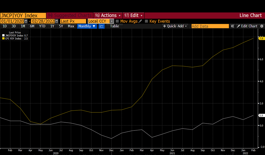
Task: Open the 97) Edit menu
Action: click(133, 15)
